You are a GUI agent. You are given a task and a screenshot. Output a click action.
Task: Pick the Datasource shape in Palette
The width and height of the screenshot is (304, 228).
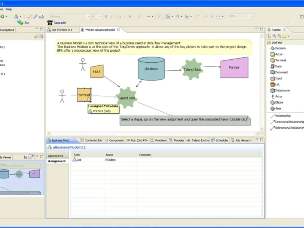(x=280, y=90)
